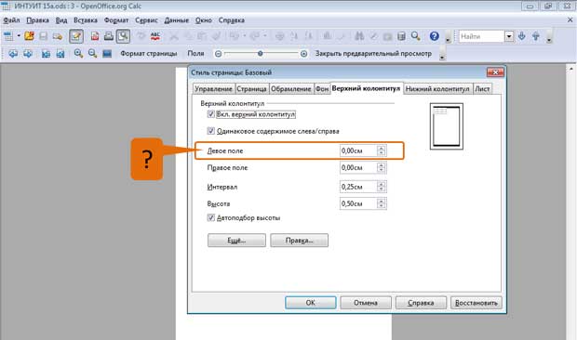This screenshot has height=340, width=577.
Task: Open the Файл menu
Action: coord(11,20)
